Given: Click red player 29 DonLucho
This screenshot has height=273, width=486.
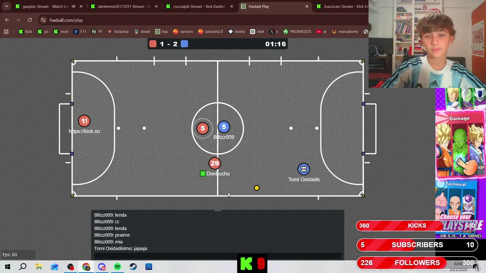Looking at the screenshot, I should click(x=215, y=163).
